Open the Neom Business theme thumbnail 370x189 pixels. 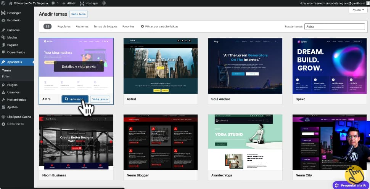coord(76,142)
